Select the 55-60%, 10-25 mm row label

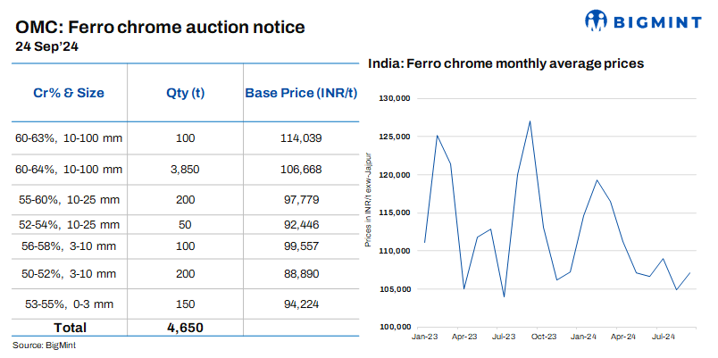[69, 197]
